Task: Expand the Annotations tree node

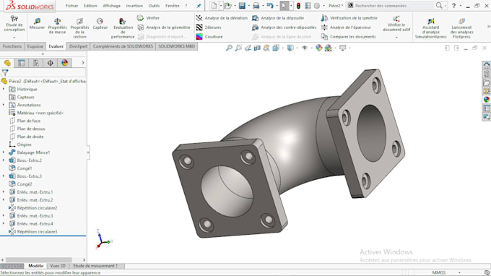Action: tap(4, 105)
